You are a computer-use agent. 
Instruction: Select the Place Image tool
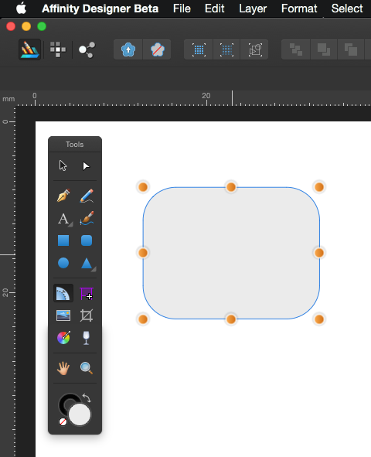[x=63, y=315]
